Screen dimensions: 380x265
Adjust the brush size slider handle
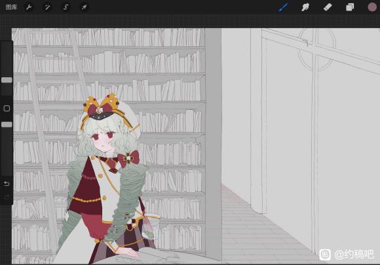point(7,80)
